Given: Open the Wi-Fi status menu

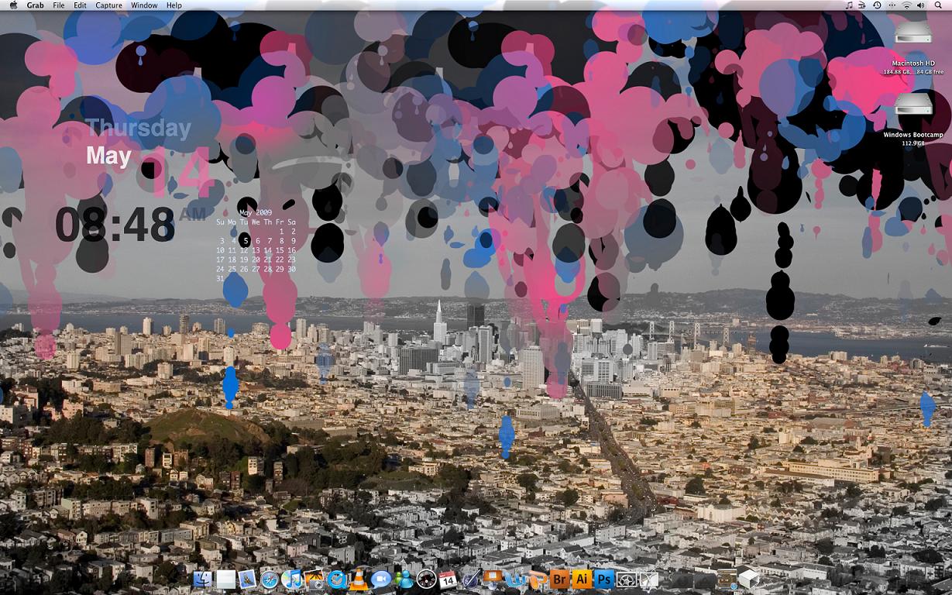Looking at the screenshot, I should (x=906, y=5).
